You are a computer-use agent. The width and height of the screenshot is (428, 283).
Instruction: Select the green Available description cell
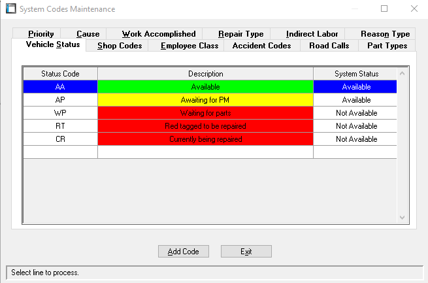205,87
